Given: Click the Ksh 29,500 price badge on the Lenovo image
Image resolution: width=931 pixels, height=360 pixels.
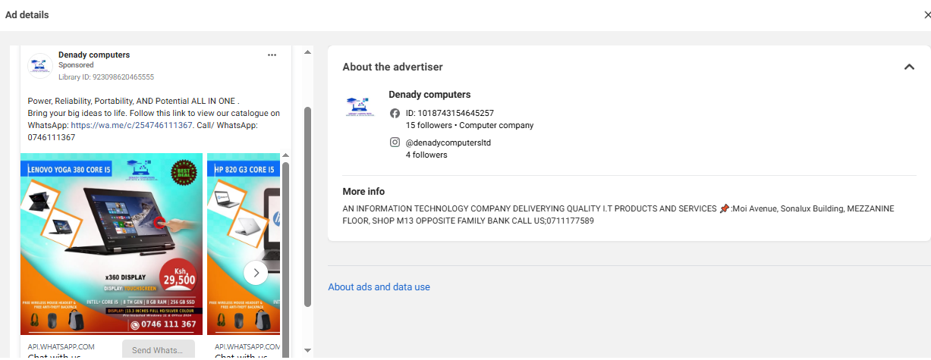Looking at the screenshot, I should [179, 275].
